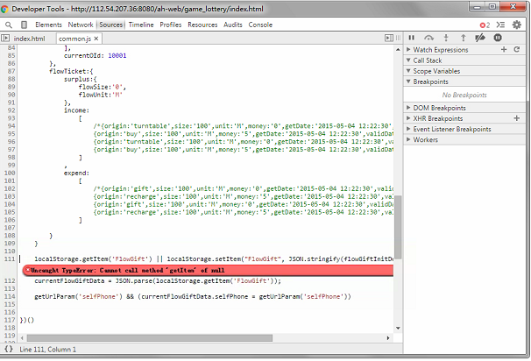Show the file navigator panel
This screenshot has width=531, height=361.
(x=7, y=39)
